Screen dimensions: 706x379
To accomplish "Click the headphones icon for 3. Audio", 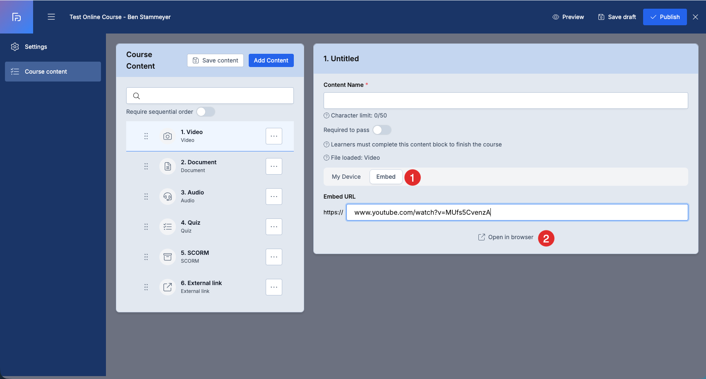I will (168, 197).
